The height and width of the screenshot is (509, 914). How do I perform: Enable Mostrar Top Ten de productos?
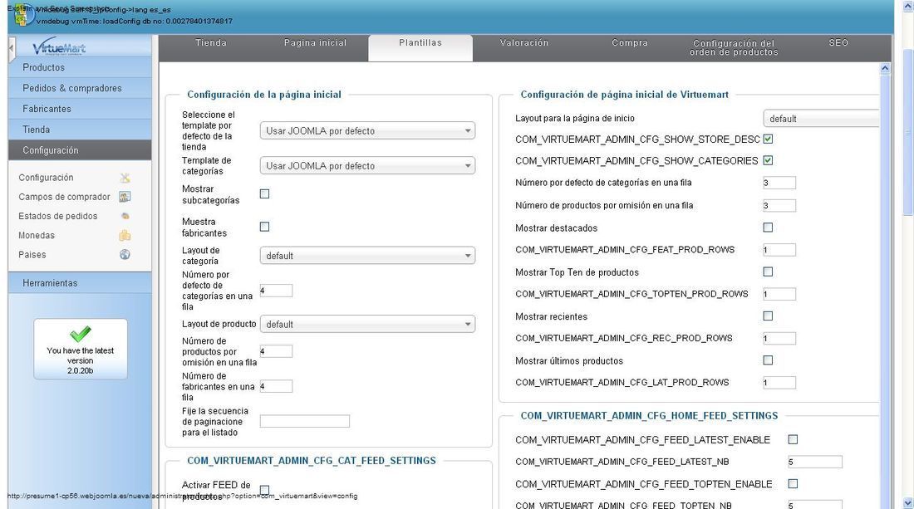tap(769, 272)
